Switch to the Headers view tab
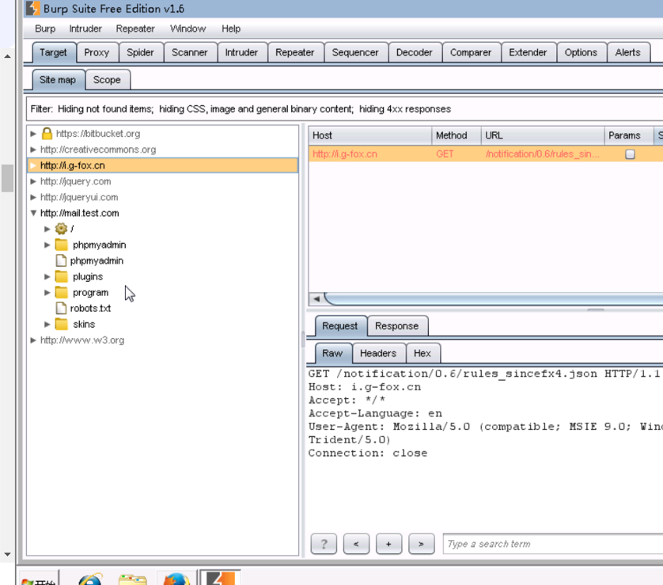This screenshot has height=585, width=663. pyautogui.click(x=378, y=353)
